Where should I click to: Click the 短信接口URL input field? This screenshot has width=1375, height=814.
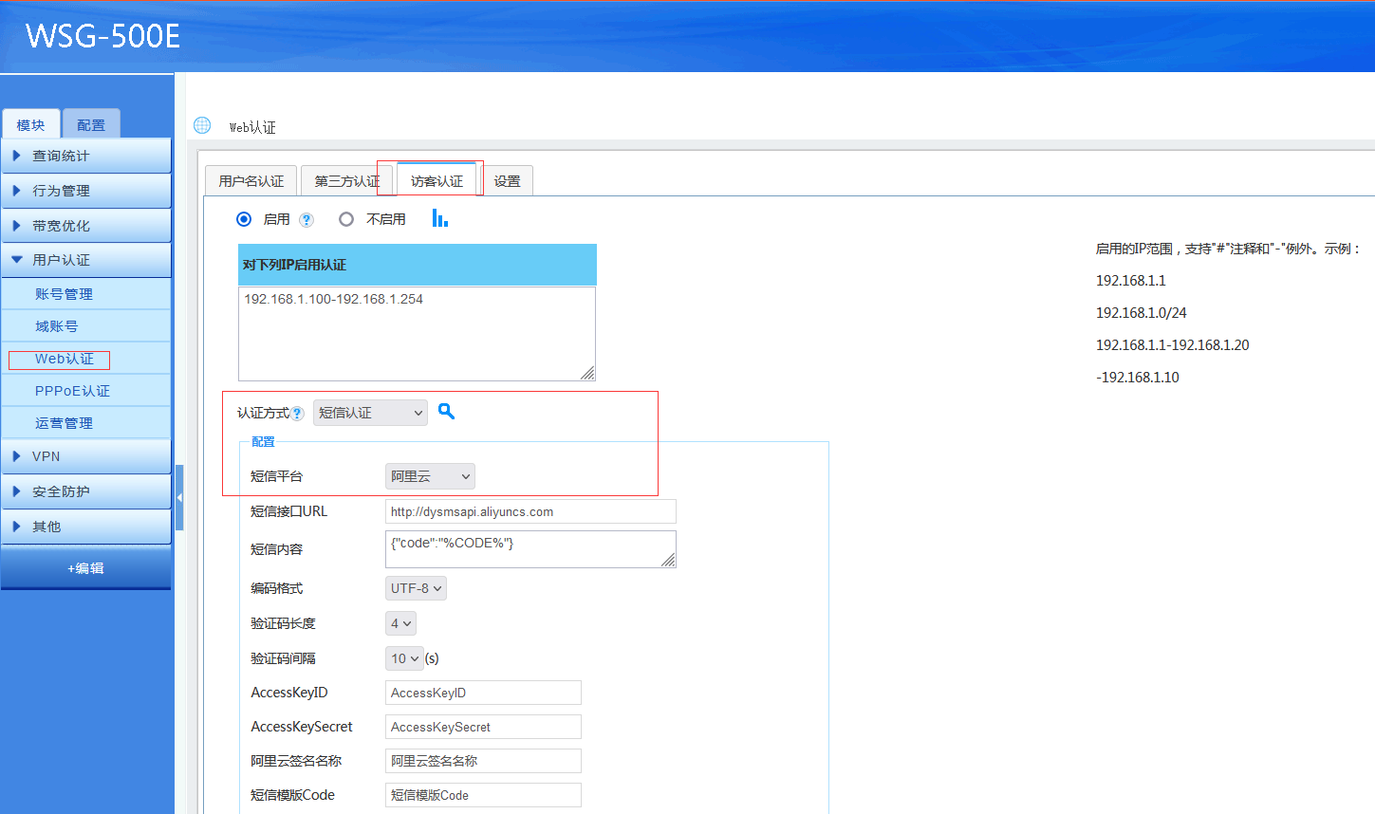tap(530, 511)
